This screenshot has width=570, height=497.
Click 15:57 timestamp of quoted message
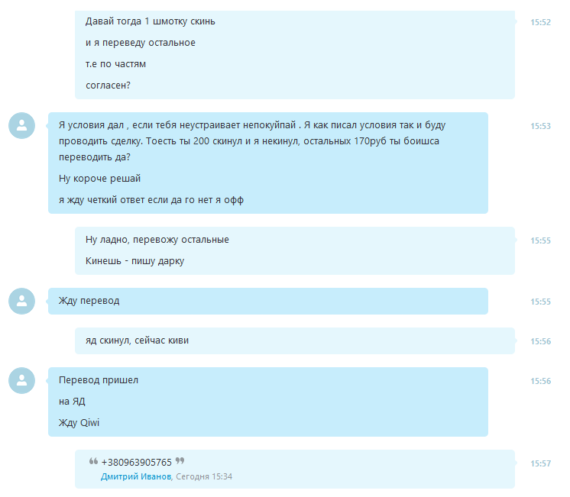click(x=540, y=463)
